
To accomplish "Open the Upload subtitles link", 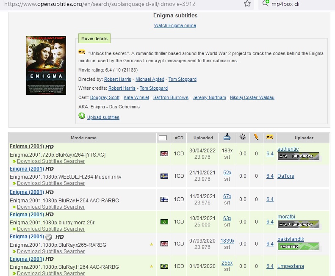I will pos(103,117).
